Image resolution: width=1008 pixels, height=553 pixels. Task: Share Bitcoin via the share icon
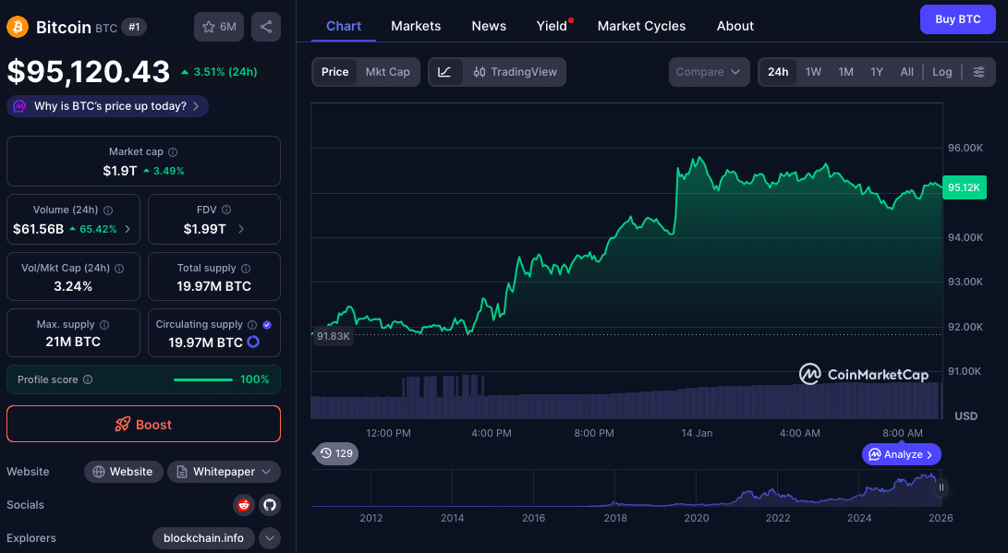tap(266, 27)
